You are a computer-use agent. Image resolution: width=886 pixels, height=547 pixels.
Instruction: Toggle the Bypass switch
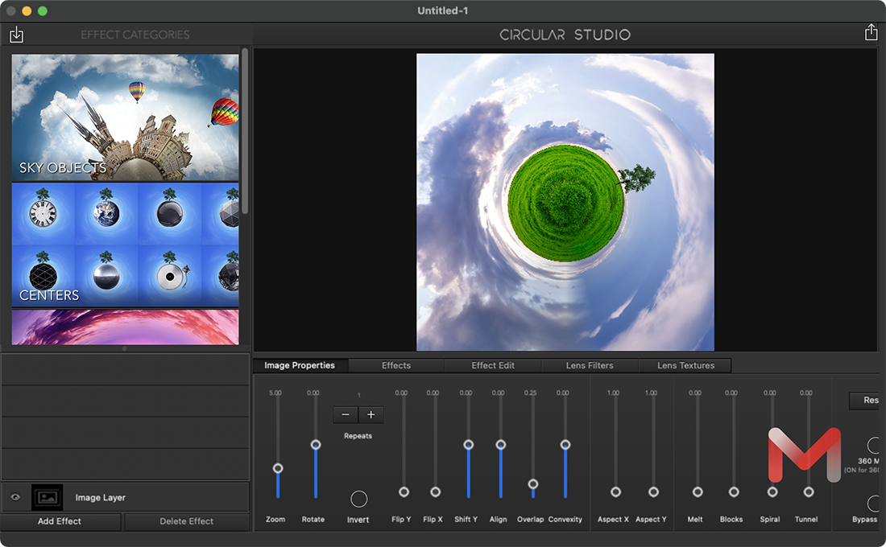click(873, 503)
